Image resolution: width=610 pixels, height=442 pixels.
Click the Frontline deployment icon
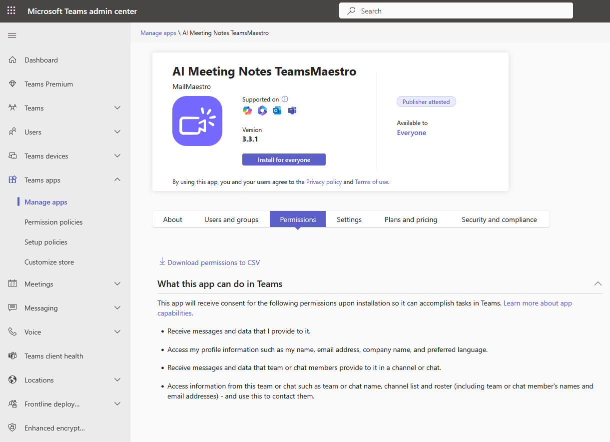[13, 404]
